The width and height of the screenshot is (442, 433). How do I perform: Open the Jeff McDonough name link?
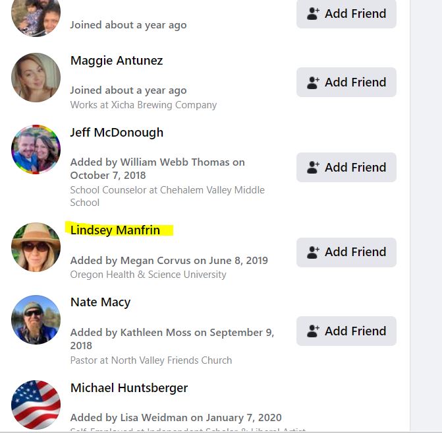(x=117, y=133)
